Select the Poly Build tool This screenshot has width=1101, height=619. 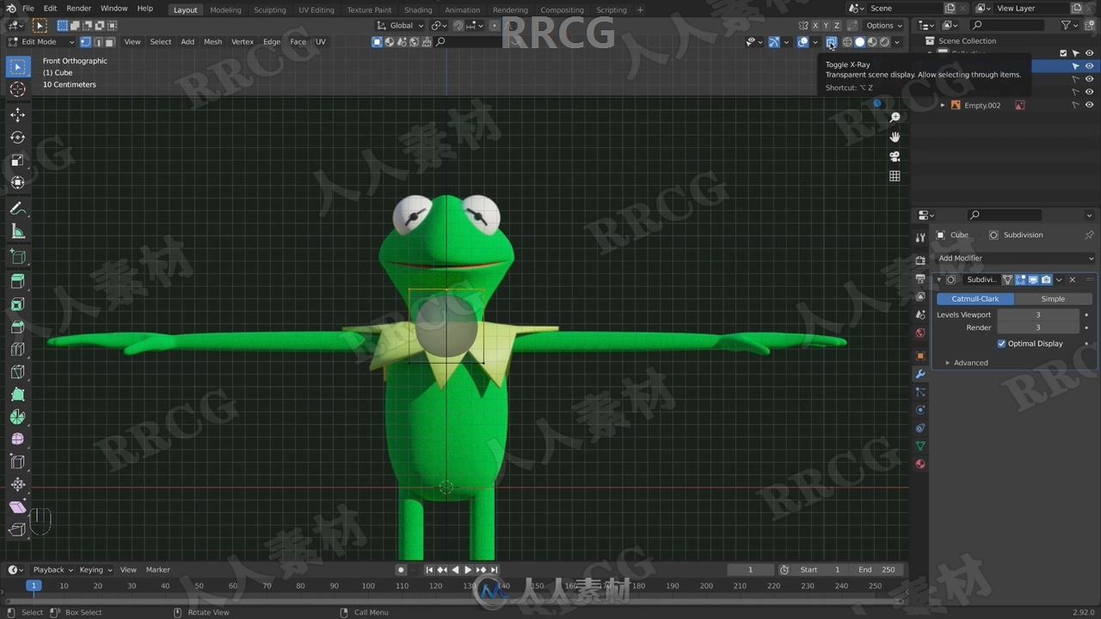click(17, 395)
